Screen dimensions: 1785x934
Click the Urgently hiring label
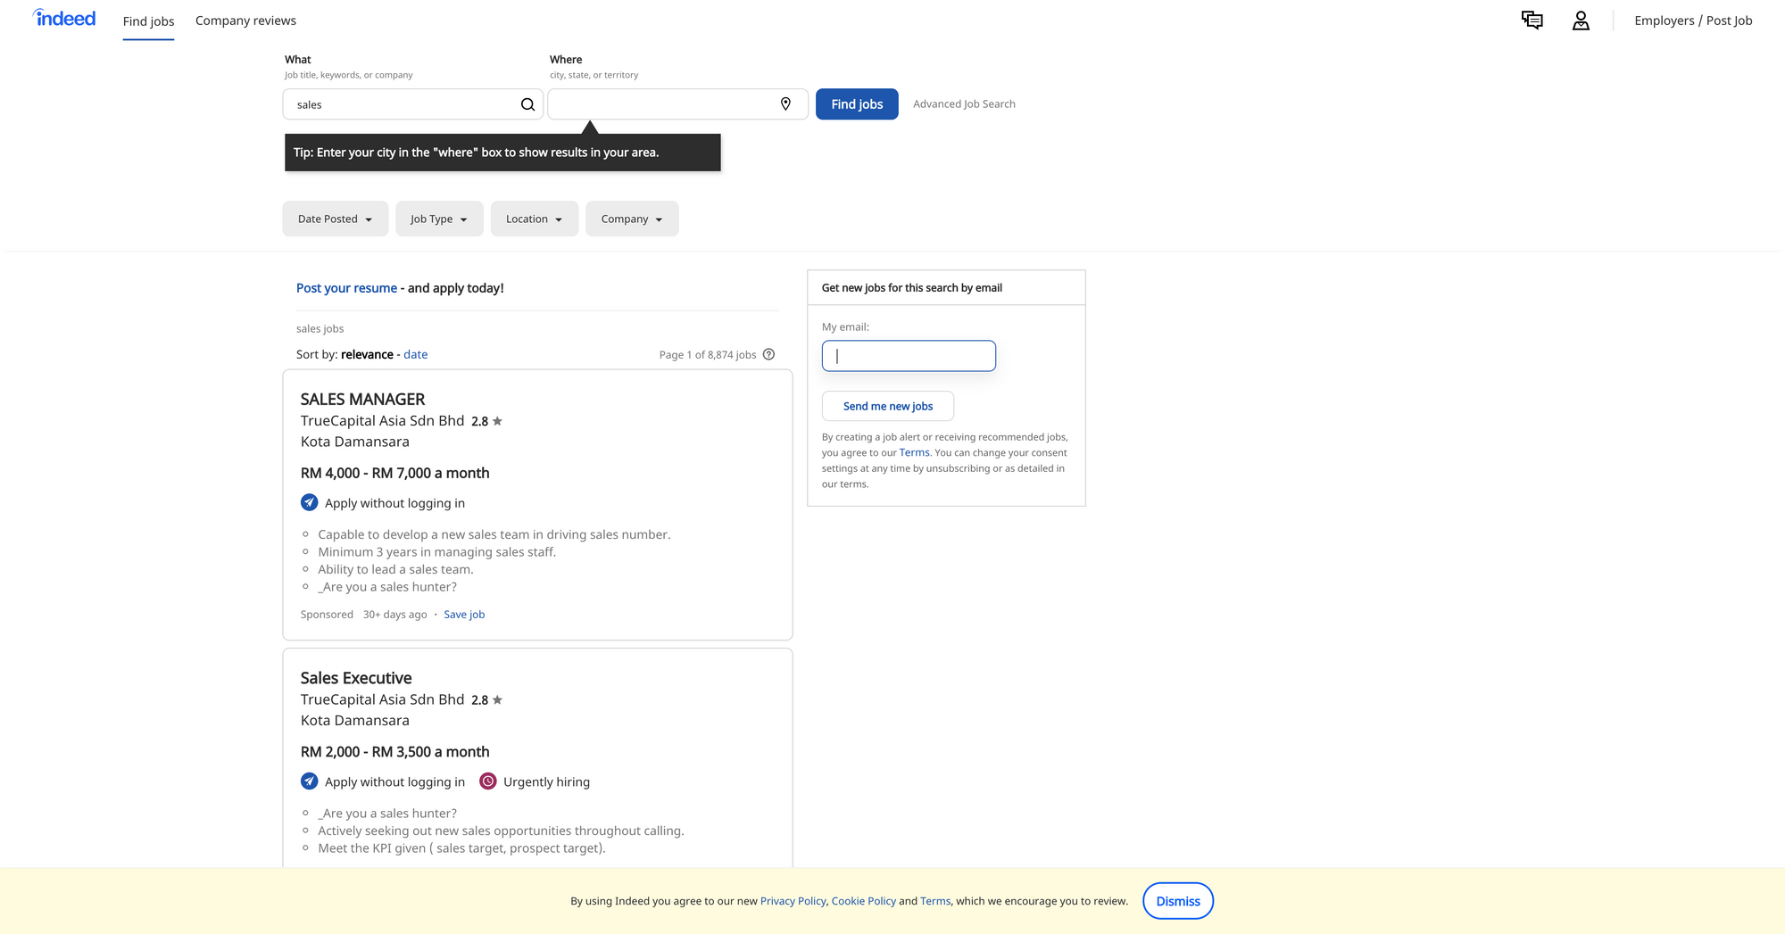(546, 781)
